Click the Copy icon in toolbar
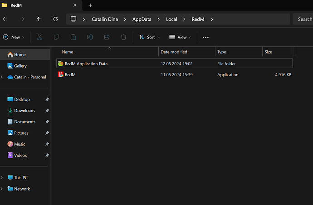The width and height of the screenshot is (313, 205). click(56, 37)
